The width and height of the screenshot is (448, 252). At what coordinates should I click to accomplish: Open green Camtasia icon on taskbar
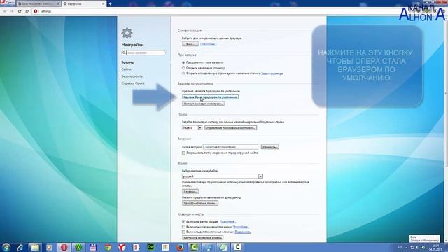click(x=195, y=247)
